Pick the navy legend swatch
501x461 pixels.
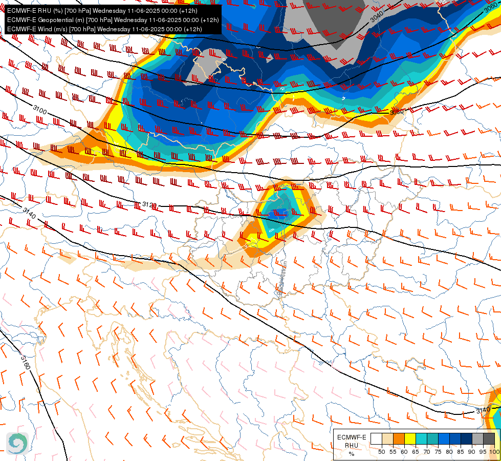click(x=466, y=438)
